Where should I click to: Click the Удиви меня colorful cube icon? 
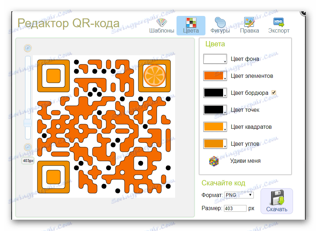tap(214, 161)
